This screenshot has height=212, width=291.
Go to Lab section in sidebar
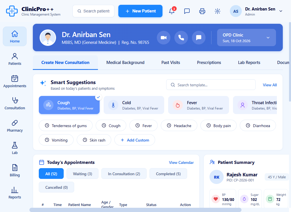click(x=15, y=148)
